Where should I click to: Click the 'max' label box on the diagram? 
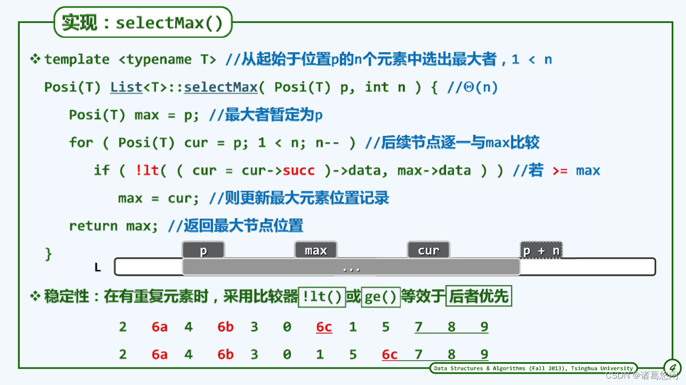(316, 250)
